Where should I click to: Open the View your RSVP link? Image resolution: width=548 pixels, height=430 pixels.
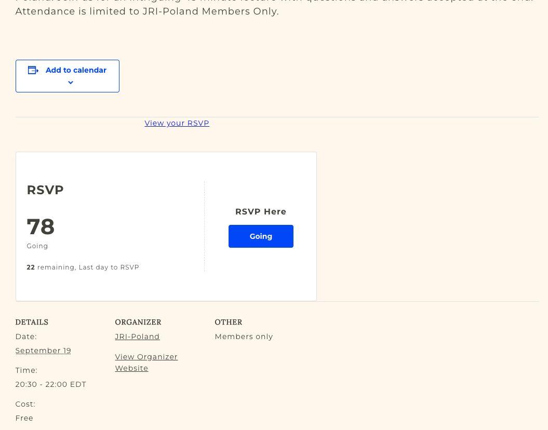coord(177,123)
